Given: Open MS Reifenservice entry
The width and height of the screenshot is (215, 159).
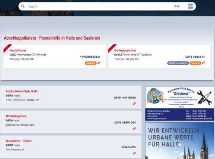Looking at the screenshot, I should pyautogui.click(x=16, y=116).
